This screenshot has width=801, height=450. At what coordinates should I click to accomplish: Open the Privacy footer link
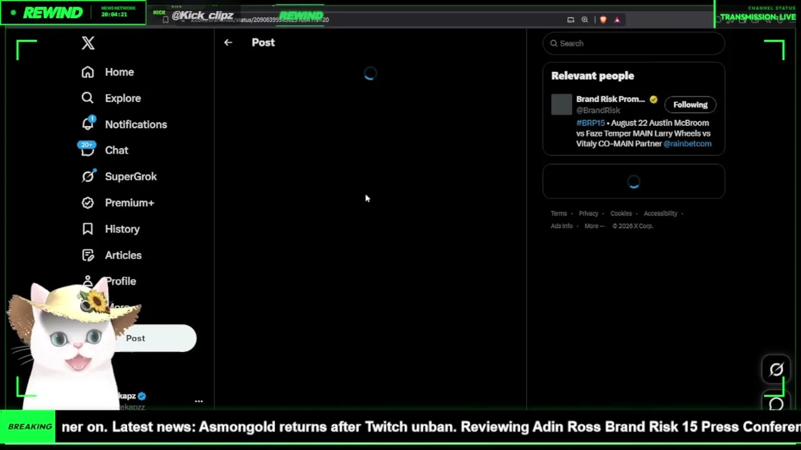[588, 213]
